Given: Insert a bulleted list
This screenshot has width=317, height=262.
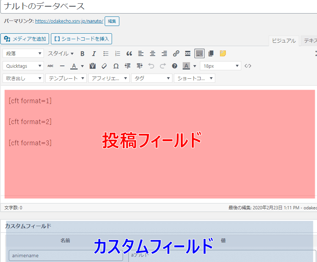Looking at the screenshot, I should click(105, 53).
